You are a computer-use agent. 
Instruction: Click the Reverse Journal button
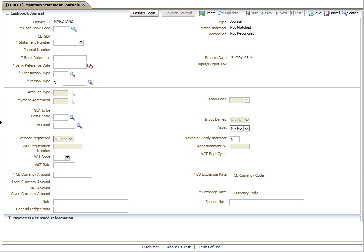tap(179, 13)
